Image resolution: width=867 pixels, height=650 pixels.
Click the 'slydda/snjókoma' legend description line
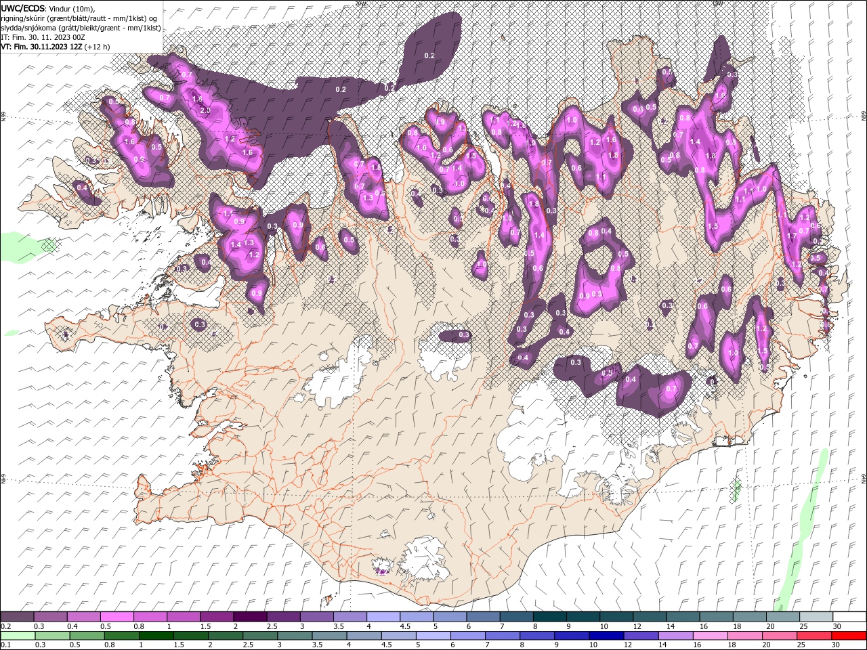point(81,28)
